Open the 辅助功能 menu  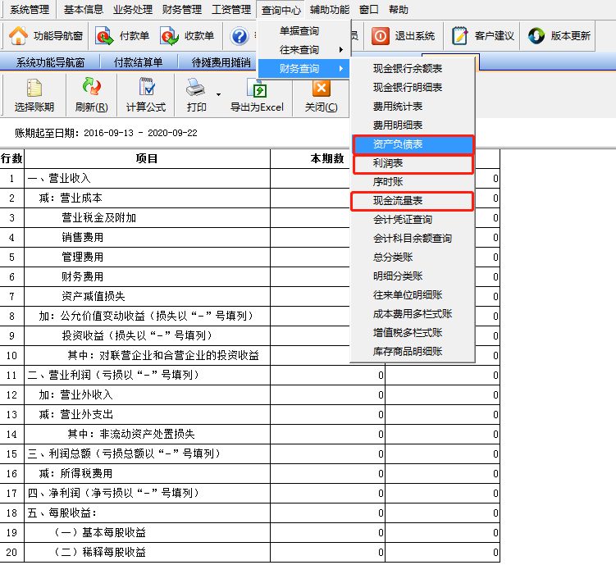(329, 9)
